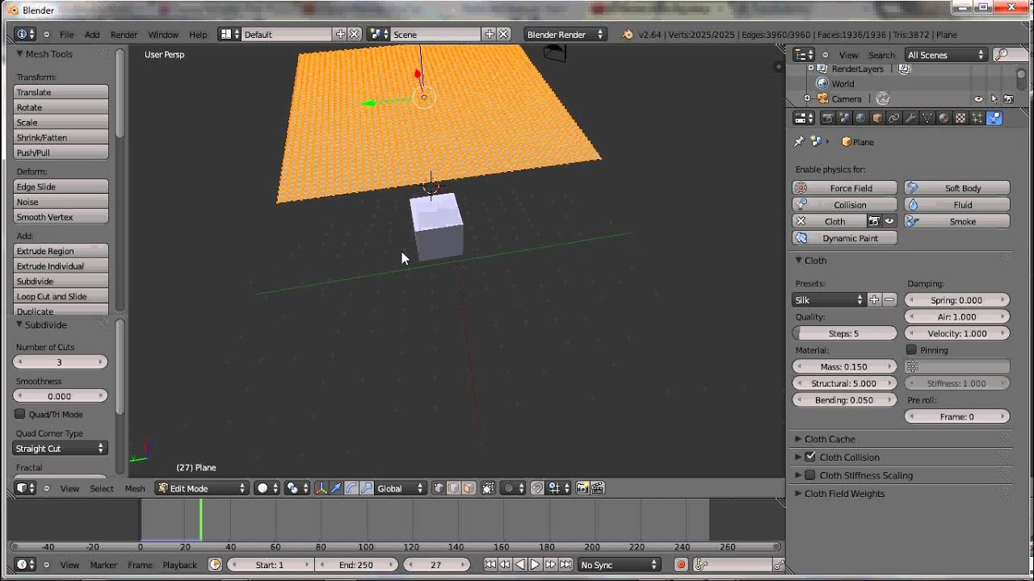Open the World properties globe tab

860,118
